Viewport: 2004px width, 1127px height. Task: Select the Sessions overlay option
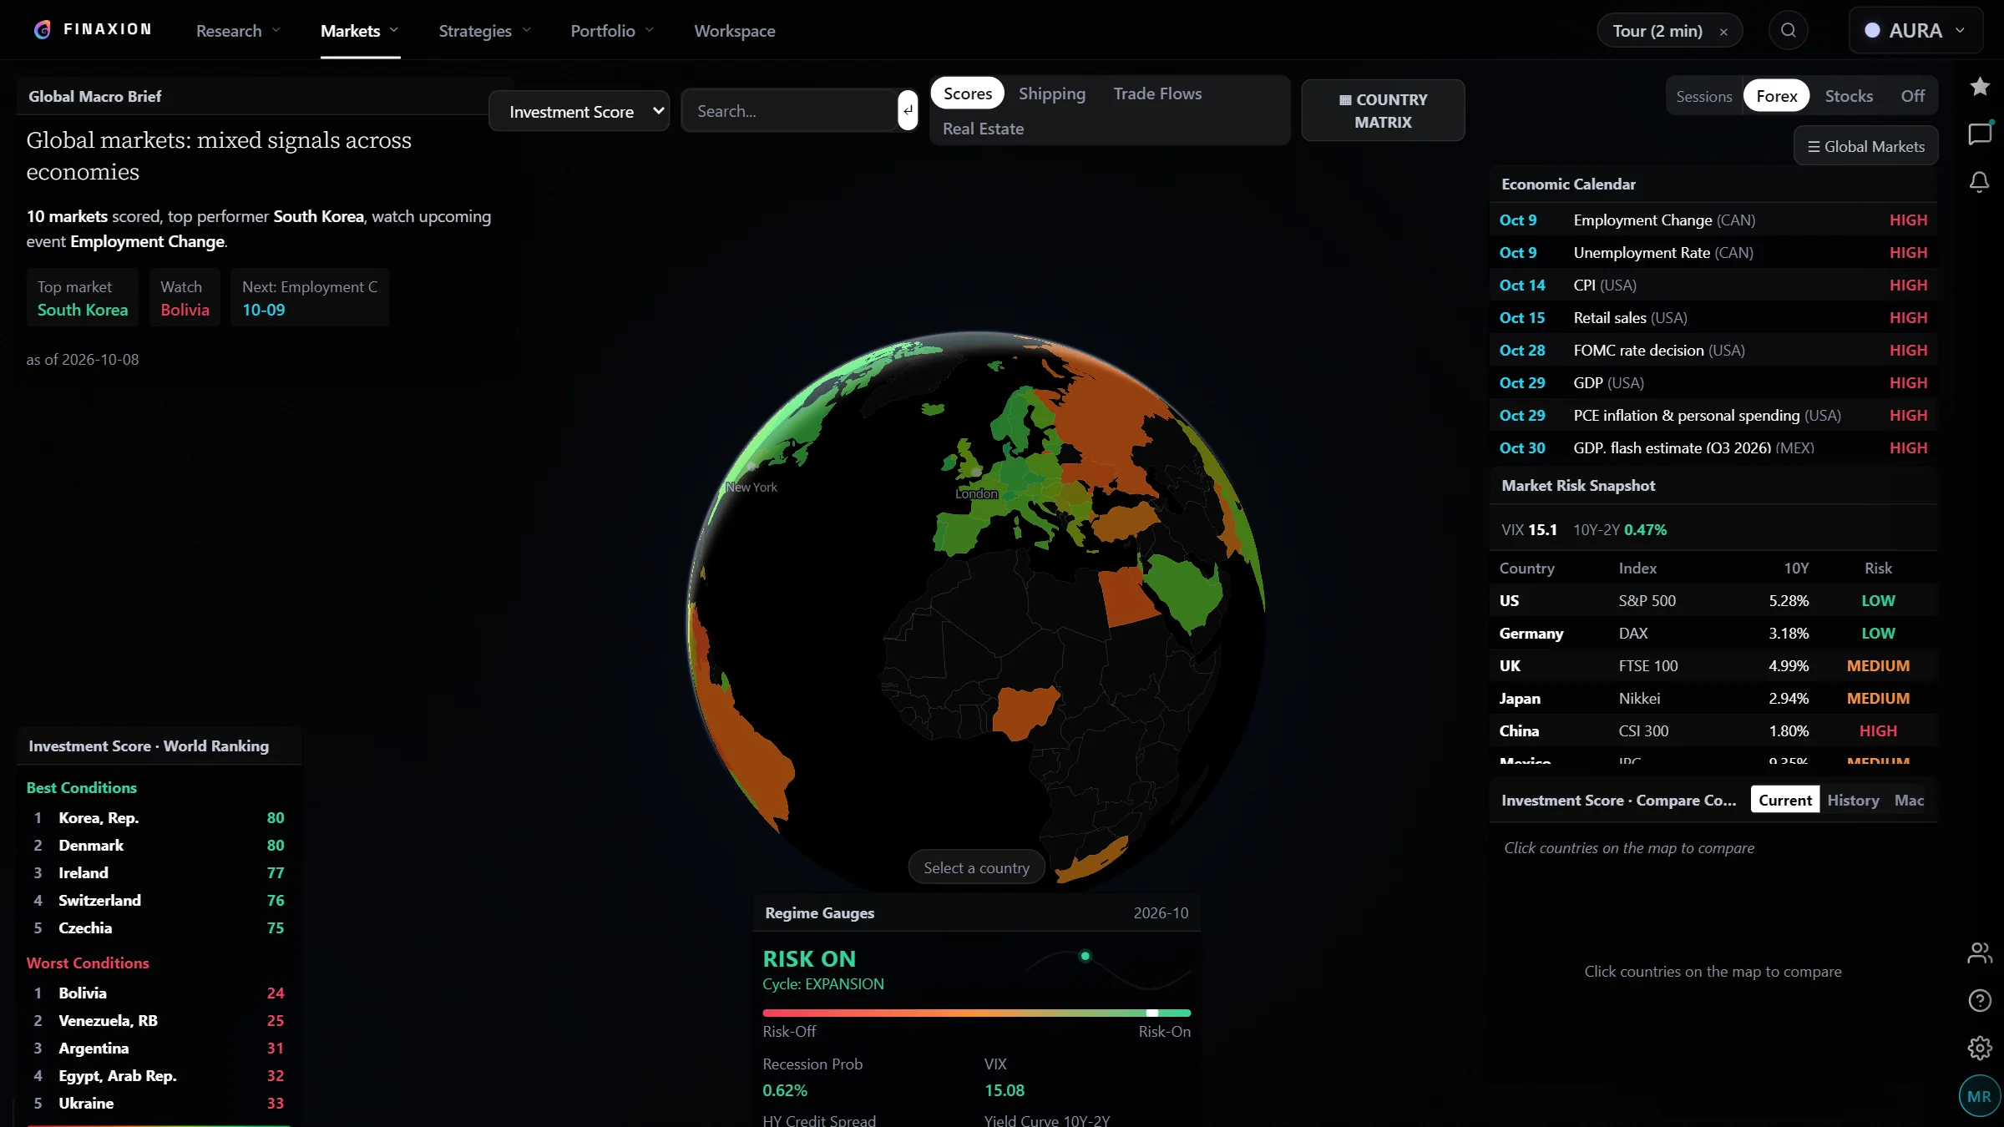[x=1704, y=96]
